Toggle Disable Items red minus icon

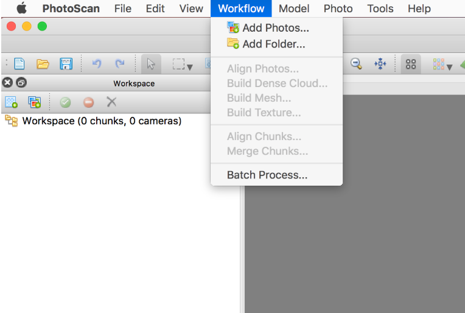[x=88, y=102]
